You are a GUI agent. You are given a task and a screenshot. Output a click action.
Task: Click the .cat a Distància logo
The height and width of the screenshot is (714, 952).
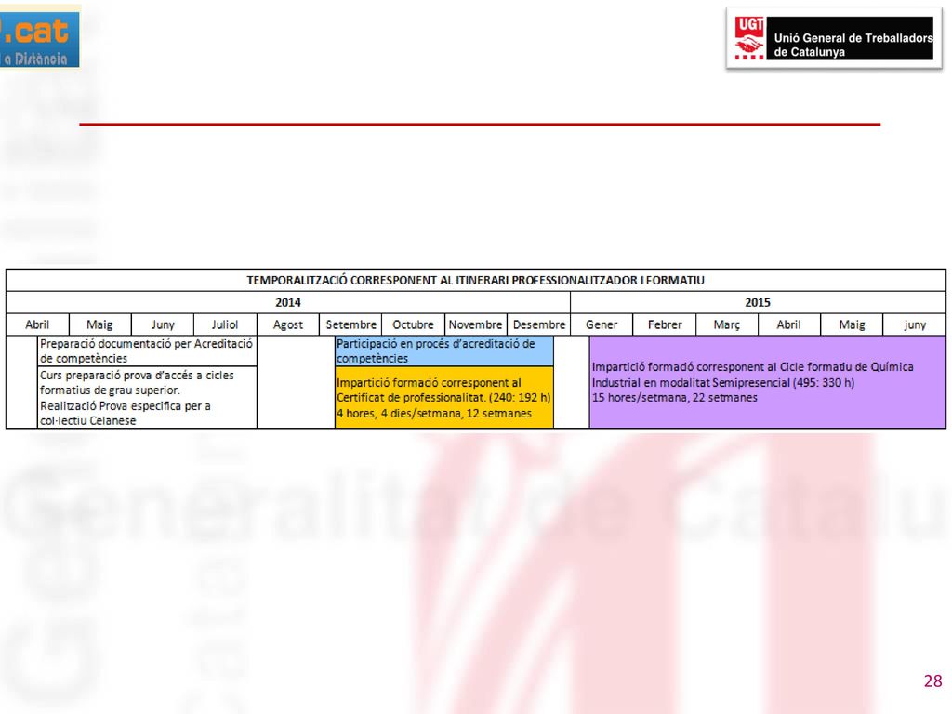[x=39, y=37]
